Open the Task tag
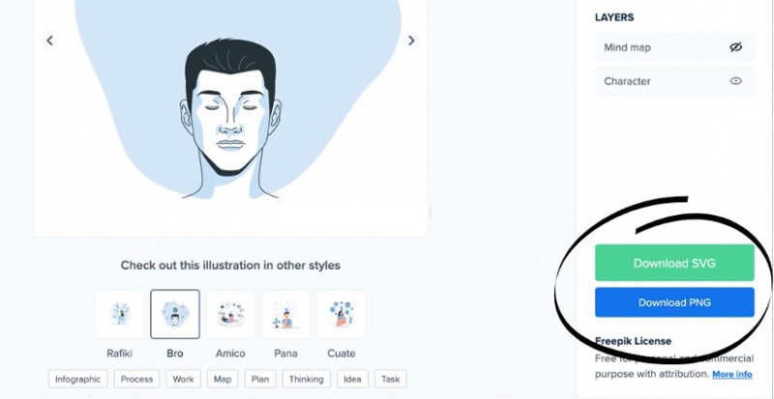This screenshot has width=774, height=399. (391, 380)
